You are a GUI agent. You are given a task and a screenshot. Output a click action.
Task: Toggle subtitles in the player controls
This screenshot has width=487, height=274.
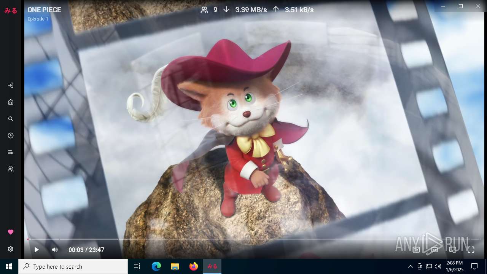pyautogui.click(x=434, y=250)
